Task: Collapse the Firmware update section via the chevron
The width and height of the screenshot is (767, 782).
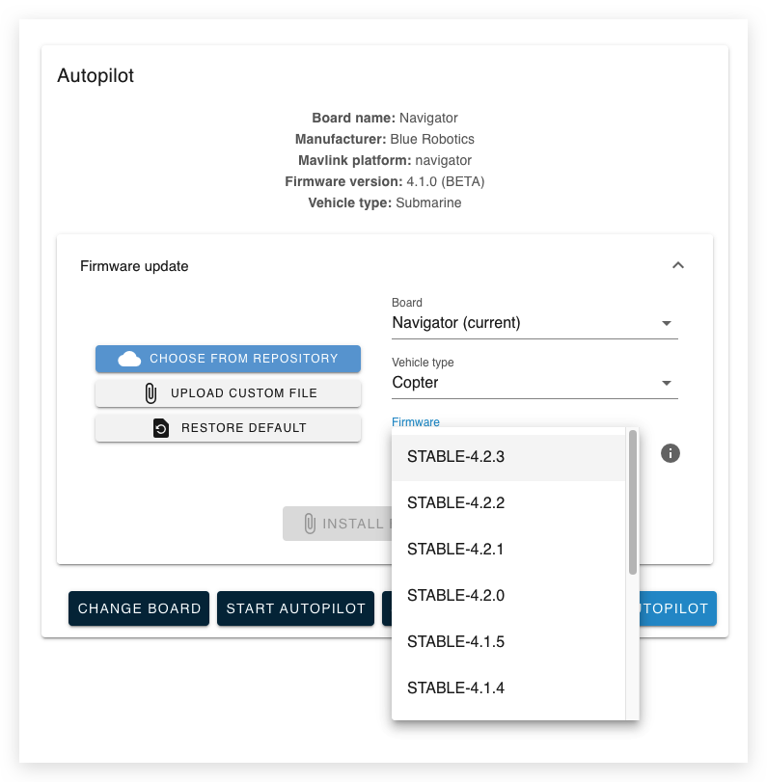Action: pos(678,265)
